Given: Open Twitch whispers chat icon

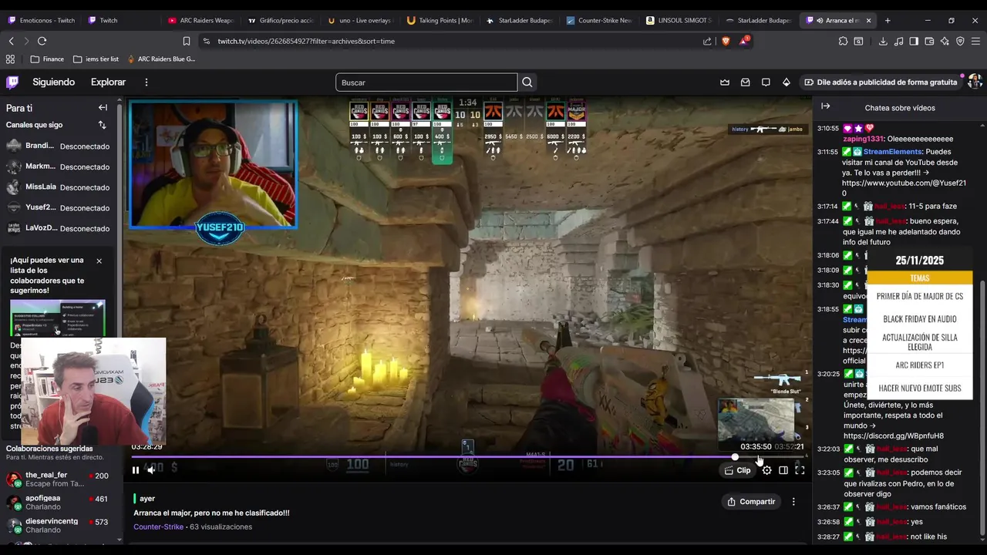Looking at the screenshot, I should [x=766, y=82].
